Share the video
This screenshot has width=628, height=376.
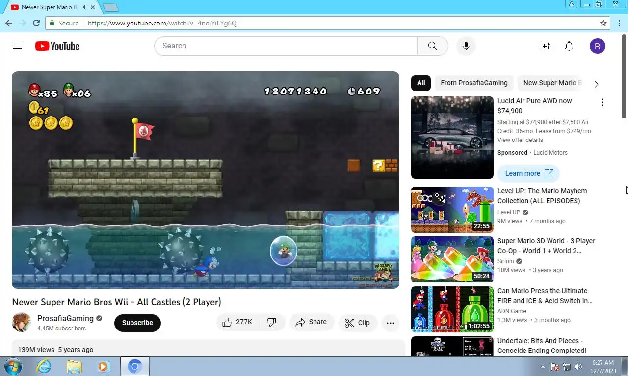coord(312,322)
